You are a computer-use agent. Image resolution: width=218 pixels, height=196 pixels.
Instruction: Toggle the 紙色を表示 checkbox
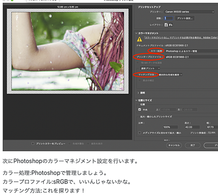pos(88,143)
